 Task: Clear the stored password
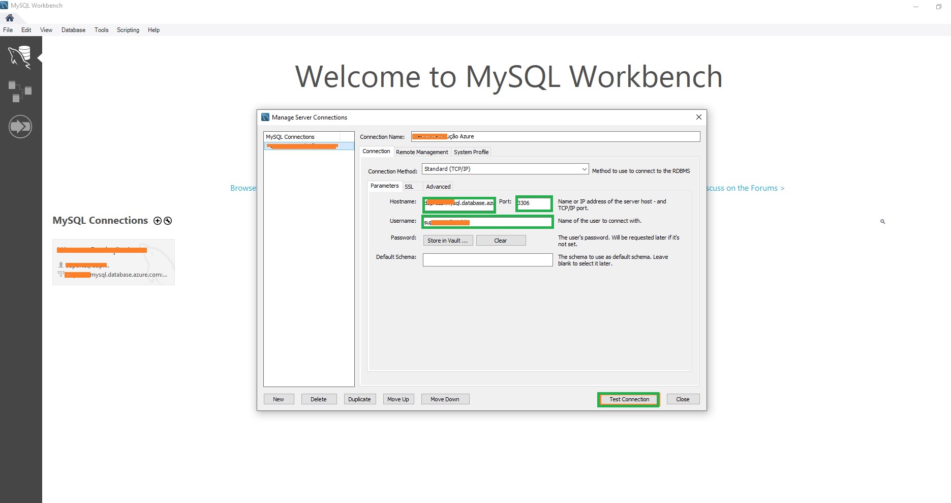pos(501,241)
